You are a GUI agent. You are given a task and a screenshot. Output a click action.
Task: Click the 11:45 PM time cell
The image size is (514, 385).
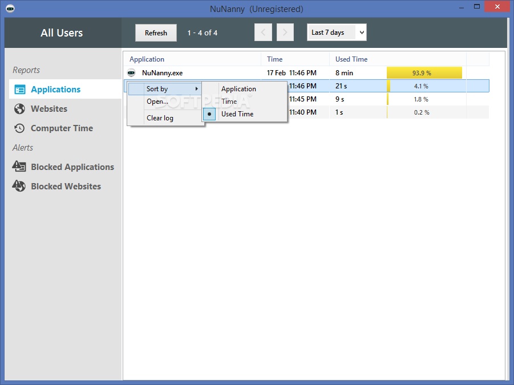303,99
